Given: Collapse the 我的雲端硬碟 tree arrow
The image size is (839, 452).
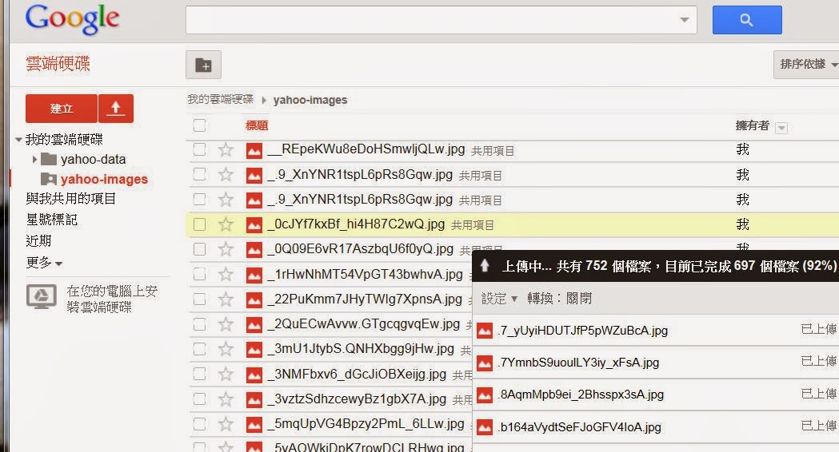Looking at the screenshot, I should (x=18, y=140).
